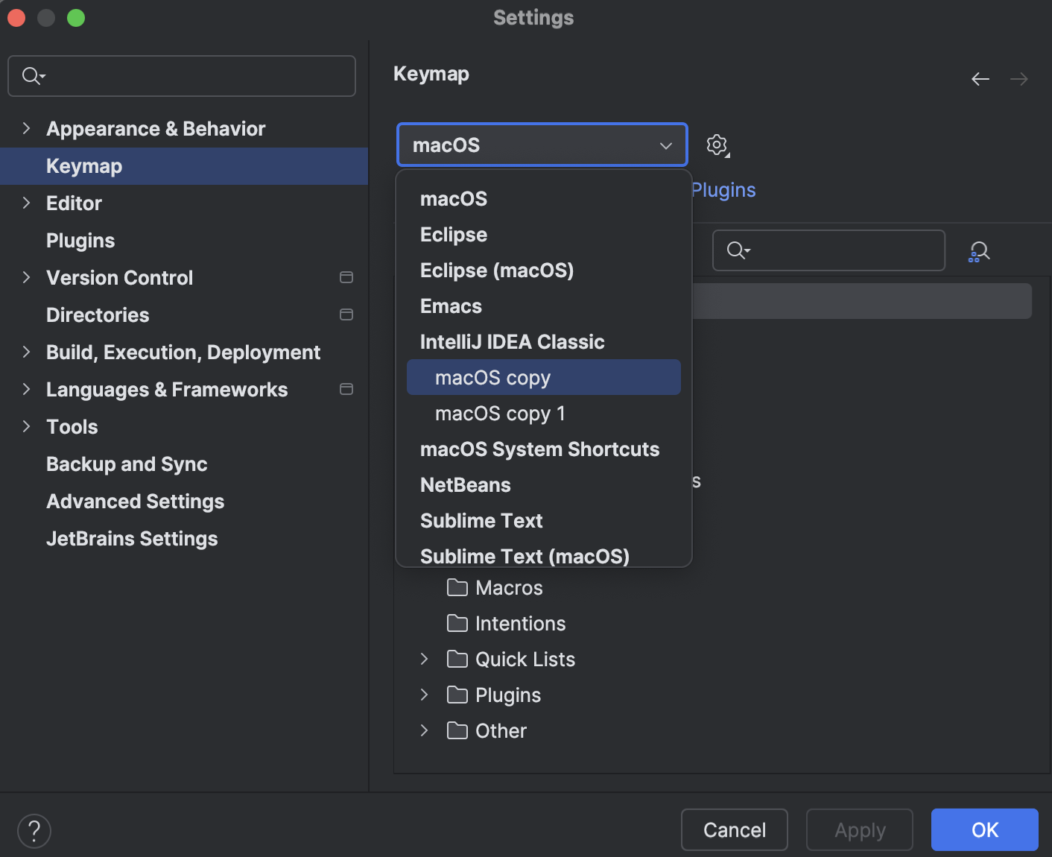Select the Eclipse keymap from the list

[453, 234]
